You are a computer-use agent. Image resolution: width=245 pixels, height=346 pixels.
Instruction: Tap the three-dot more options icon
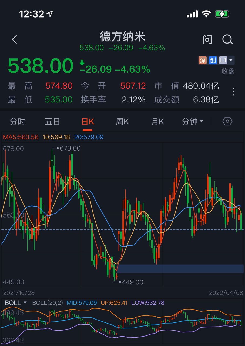click(233, 92)
